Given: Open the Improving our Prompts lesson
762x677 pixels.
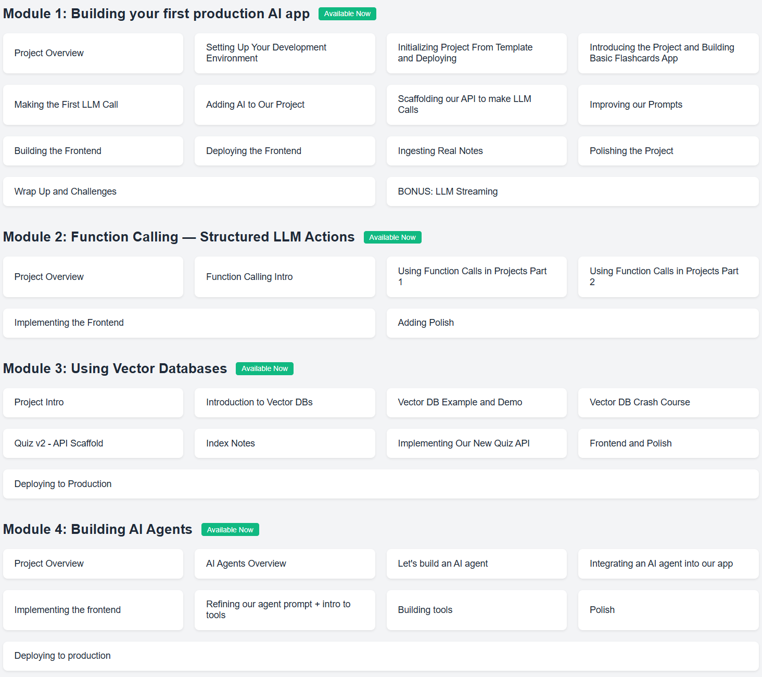Looking at the screenshot, I should pyautogui.click(x=668, y=105).
